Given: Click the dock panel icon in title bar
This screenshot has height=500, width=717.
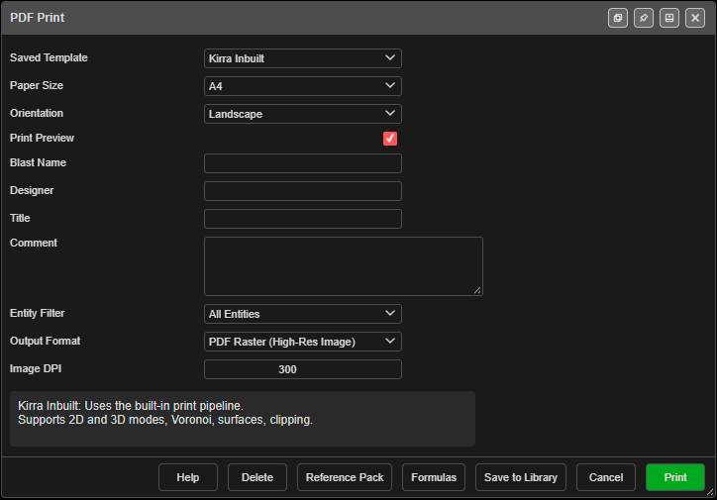Looking at the screenshot, I should click(669, 18).
